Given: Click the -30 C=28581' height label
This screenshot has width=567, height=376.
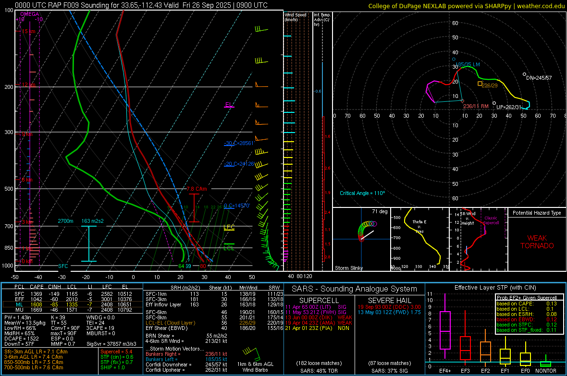Looking at the screenshot, I should tap(239, 143).
